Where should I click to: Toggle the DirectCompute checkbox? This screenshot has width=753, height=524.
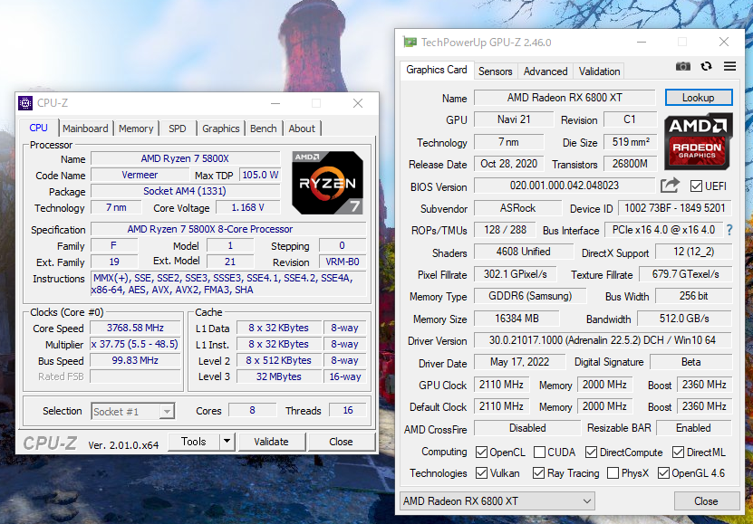coord(591,453)
